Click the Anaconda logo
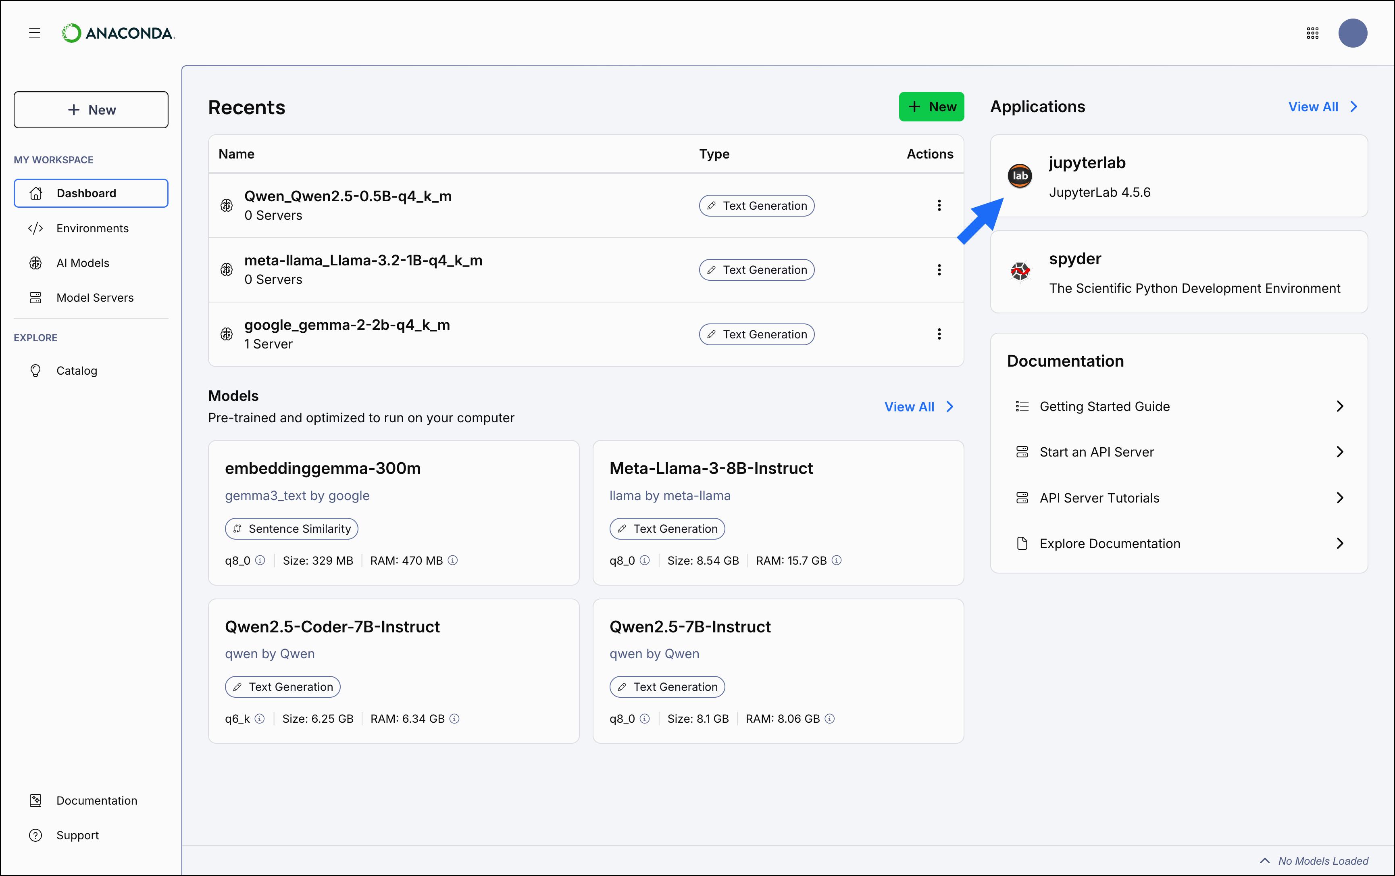The image size is (1395, 876). click(118, 33)
